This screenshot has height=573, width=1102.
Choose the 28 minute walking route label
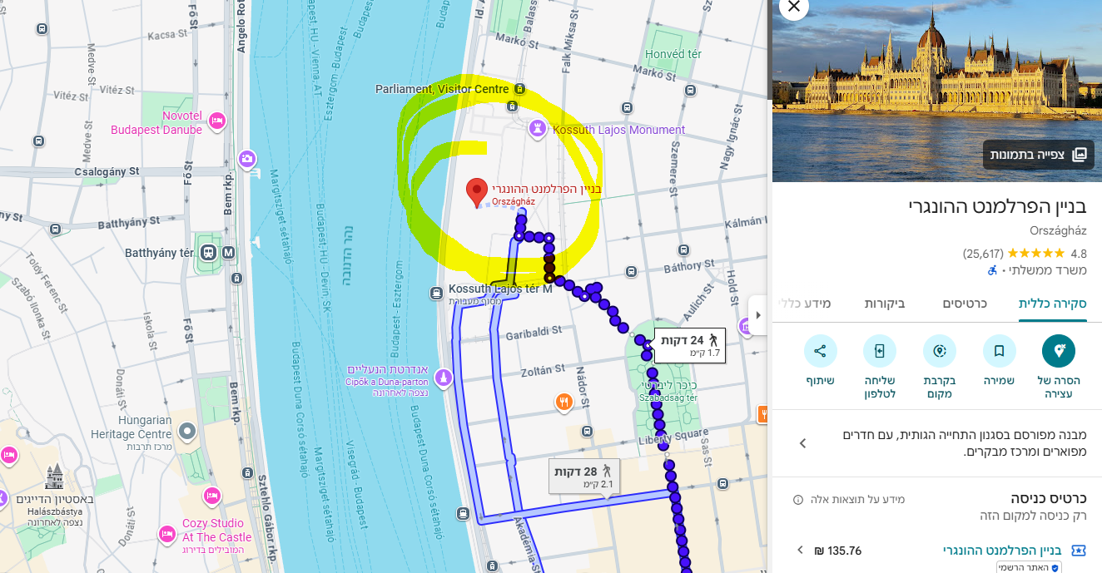[583, 477]
